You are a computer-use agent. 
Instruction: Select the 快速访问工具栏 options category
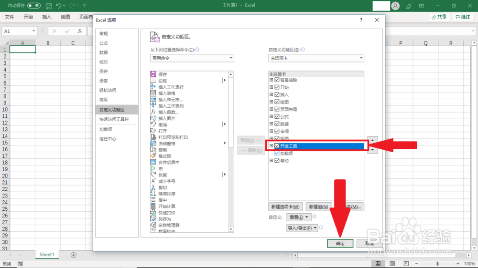114,119
